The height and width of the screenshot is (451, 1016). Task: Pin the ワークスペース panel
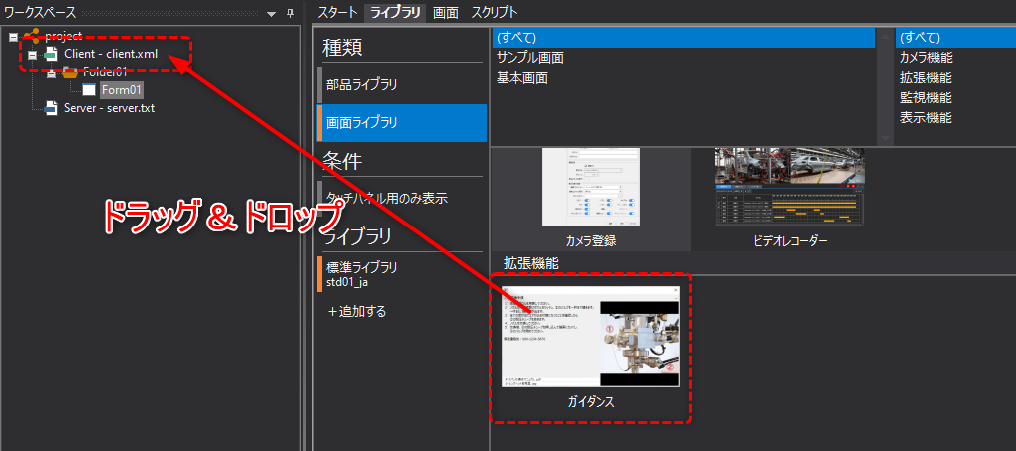(290, 13)
